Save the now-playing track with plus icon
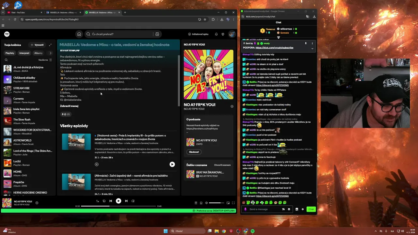This screenshot has height=235, width=418. 37,203
